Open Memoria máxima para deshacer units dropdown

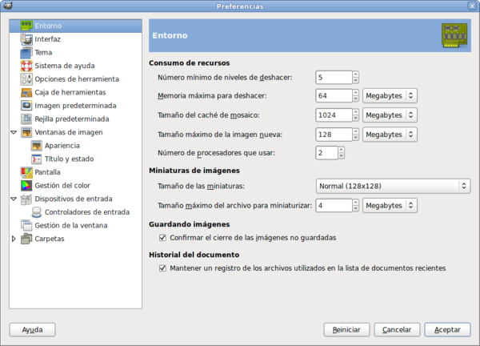pos(389,95)
